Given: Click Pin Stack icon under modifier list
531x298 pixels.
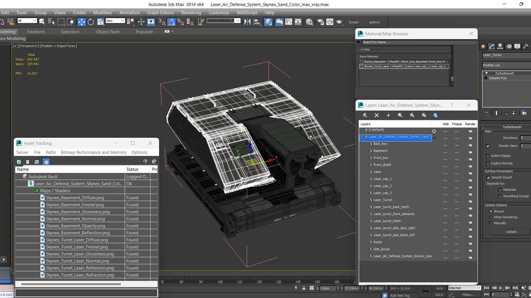Looking at the screenshot, I should point(486,113).
